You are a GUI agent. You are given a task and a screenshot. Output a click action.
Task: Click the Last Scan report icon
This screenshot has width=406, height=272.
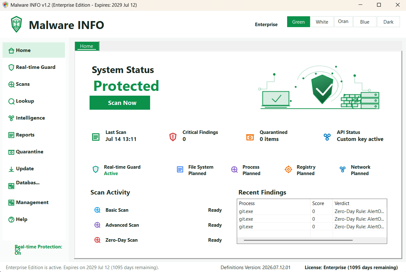point(96,137)
